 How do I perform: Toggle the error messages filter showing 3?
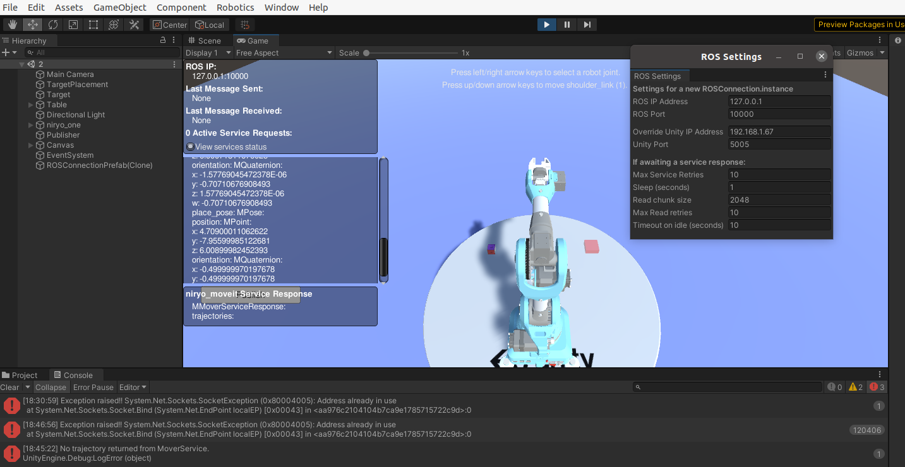pos(877,387)
